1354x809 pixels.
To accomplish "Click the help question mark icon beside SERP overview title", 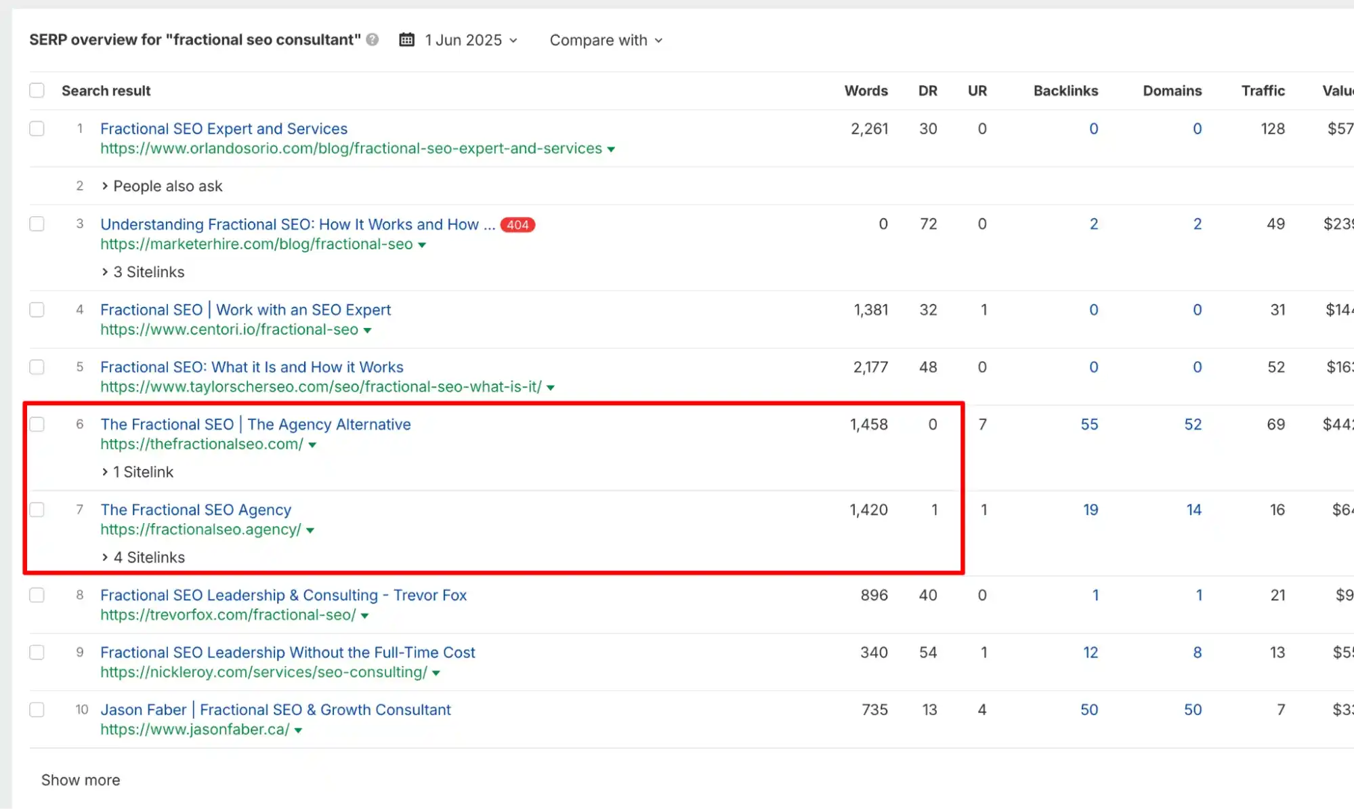I will pyautogui.click(x=372, y=40).
